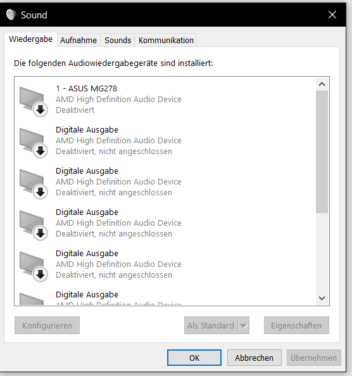Click the Konfigurieren button
The width and height of the screenshot is (352, 376).
point(47,325)
